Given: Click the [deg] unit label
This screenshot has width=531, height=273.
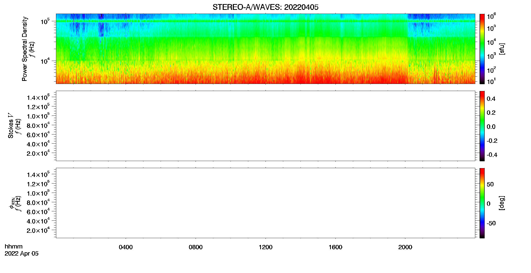Looking at the screenshot, I should [502, 203].
